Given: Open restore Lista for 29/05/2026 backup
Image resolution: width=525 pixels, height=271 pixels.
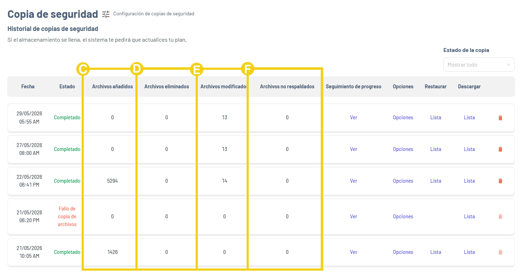Looking at the screenshot, I should [436, 118].
